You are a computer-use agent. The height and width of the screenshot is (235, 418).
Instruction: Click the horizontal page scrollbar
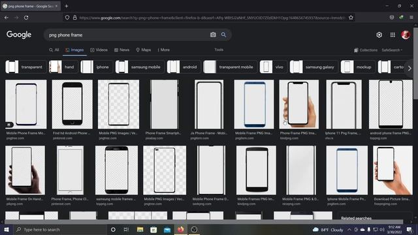click(204, 222)
